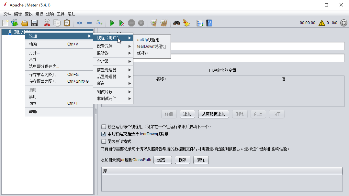349x196 pixels.
Task: Click the Toggle enable/disable icon
Action: click(99, 23)
